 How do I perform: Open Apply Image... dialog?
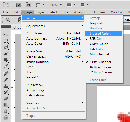53,90
